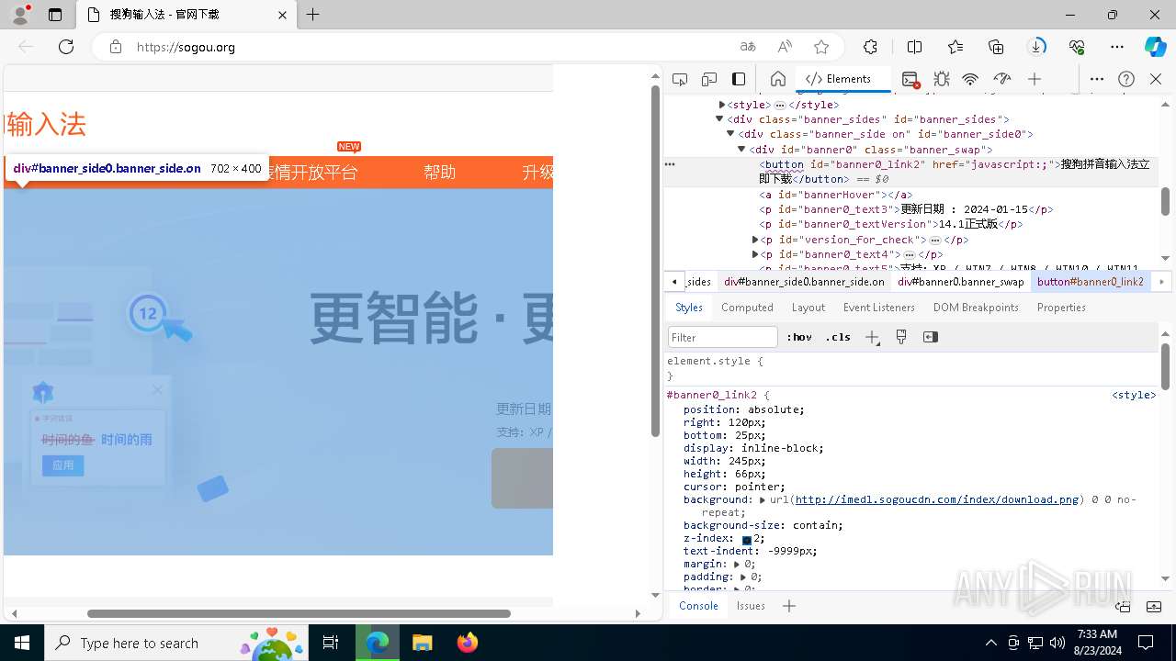Switch to the Styles pane tab
The width and height of the screenshot is (1176, 661).
[x=688, y=308]
